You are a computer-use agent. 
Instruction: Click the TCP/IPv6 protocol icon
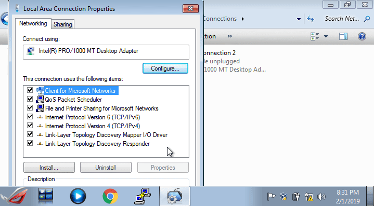40,117
